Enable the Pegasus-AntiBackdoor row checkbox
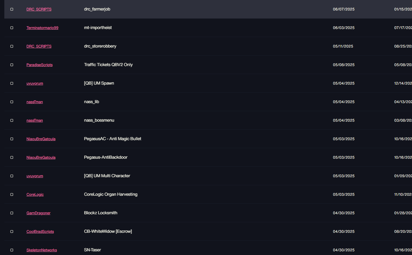This screenshot has width=412, height=255. click(12, 157)
